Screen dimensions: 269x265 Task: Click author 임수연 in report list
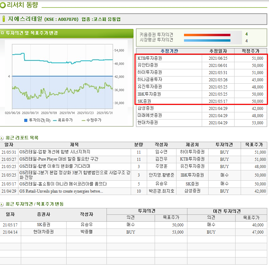pyautogui.click(x=161, y=152)
